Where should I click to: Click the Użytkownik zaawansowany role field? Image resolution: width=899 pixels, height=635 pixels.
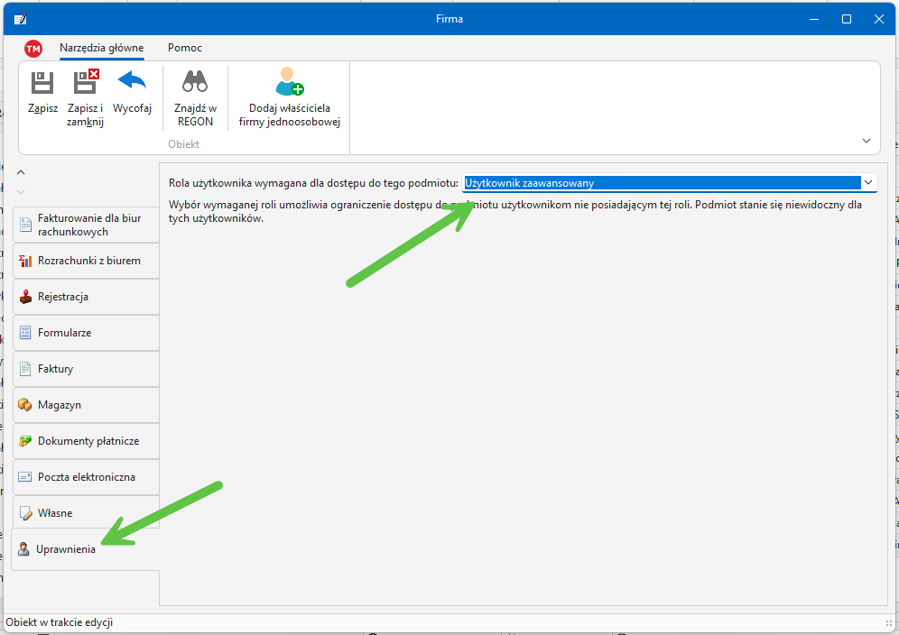pyautogui.click(x=659, y=183)
